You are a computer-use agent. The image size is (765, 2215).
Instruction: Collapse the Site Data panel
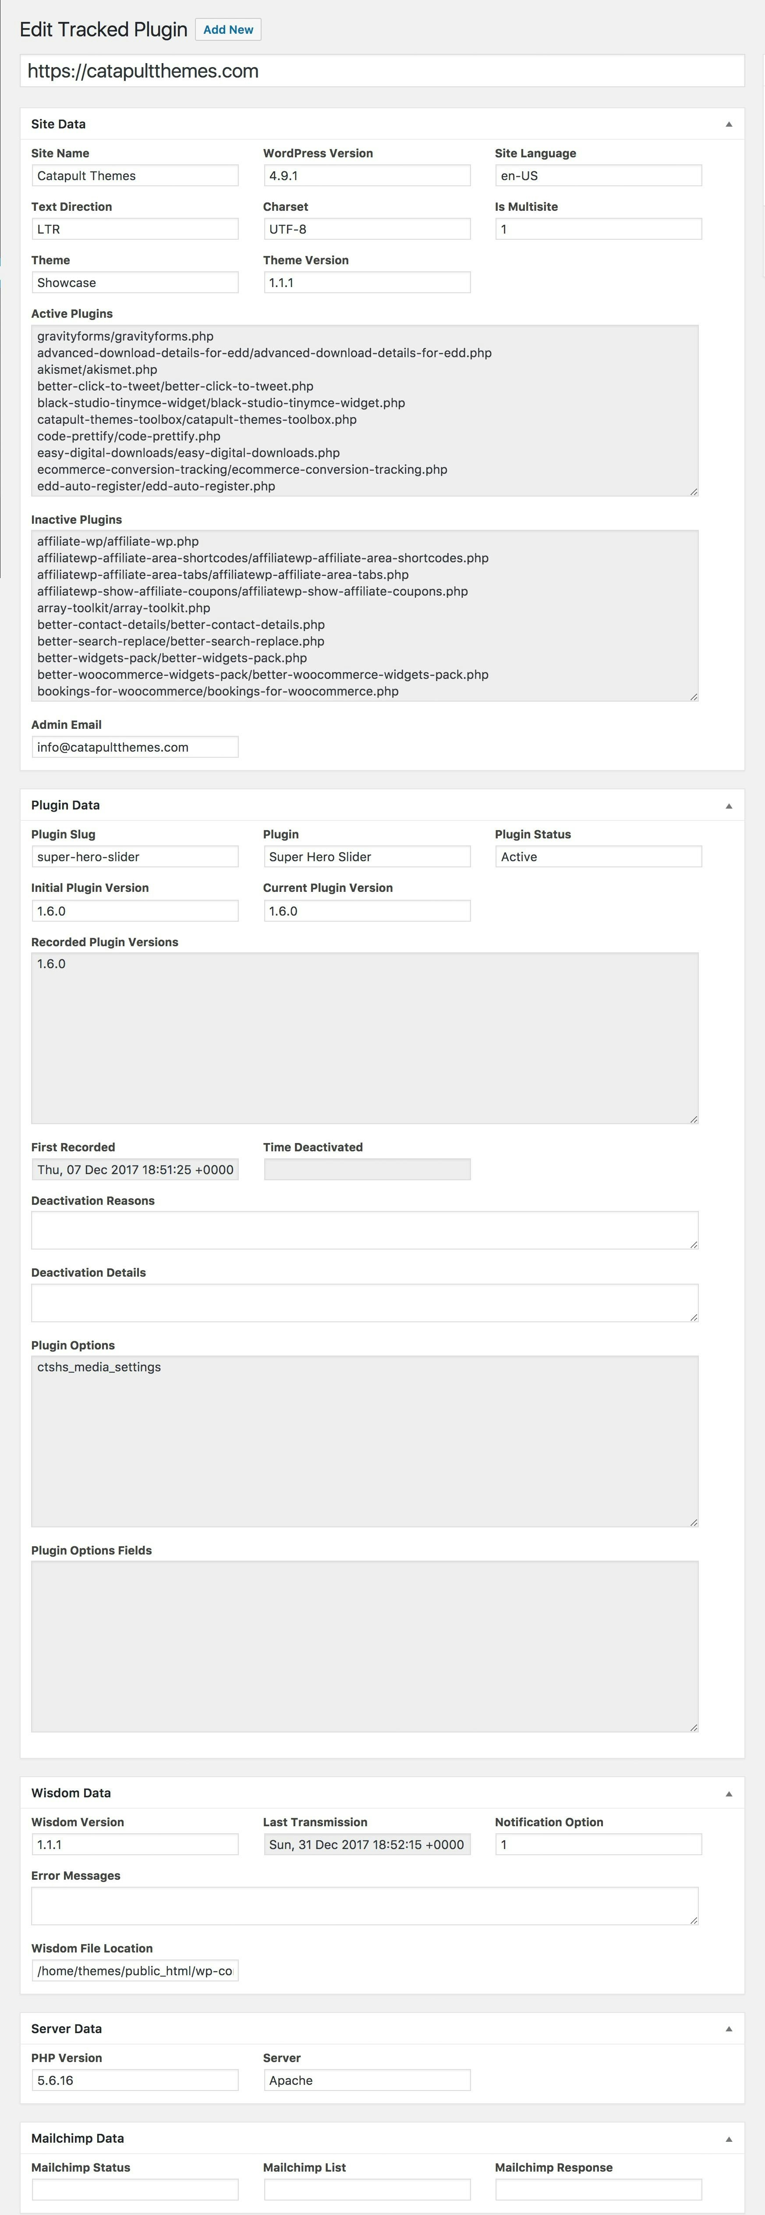(728, 124)
